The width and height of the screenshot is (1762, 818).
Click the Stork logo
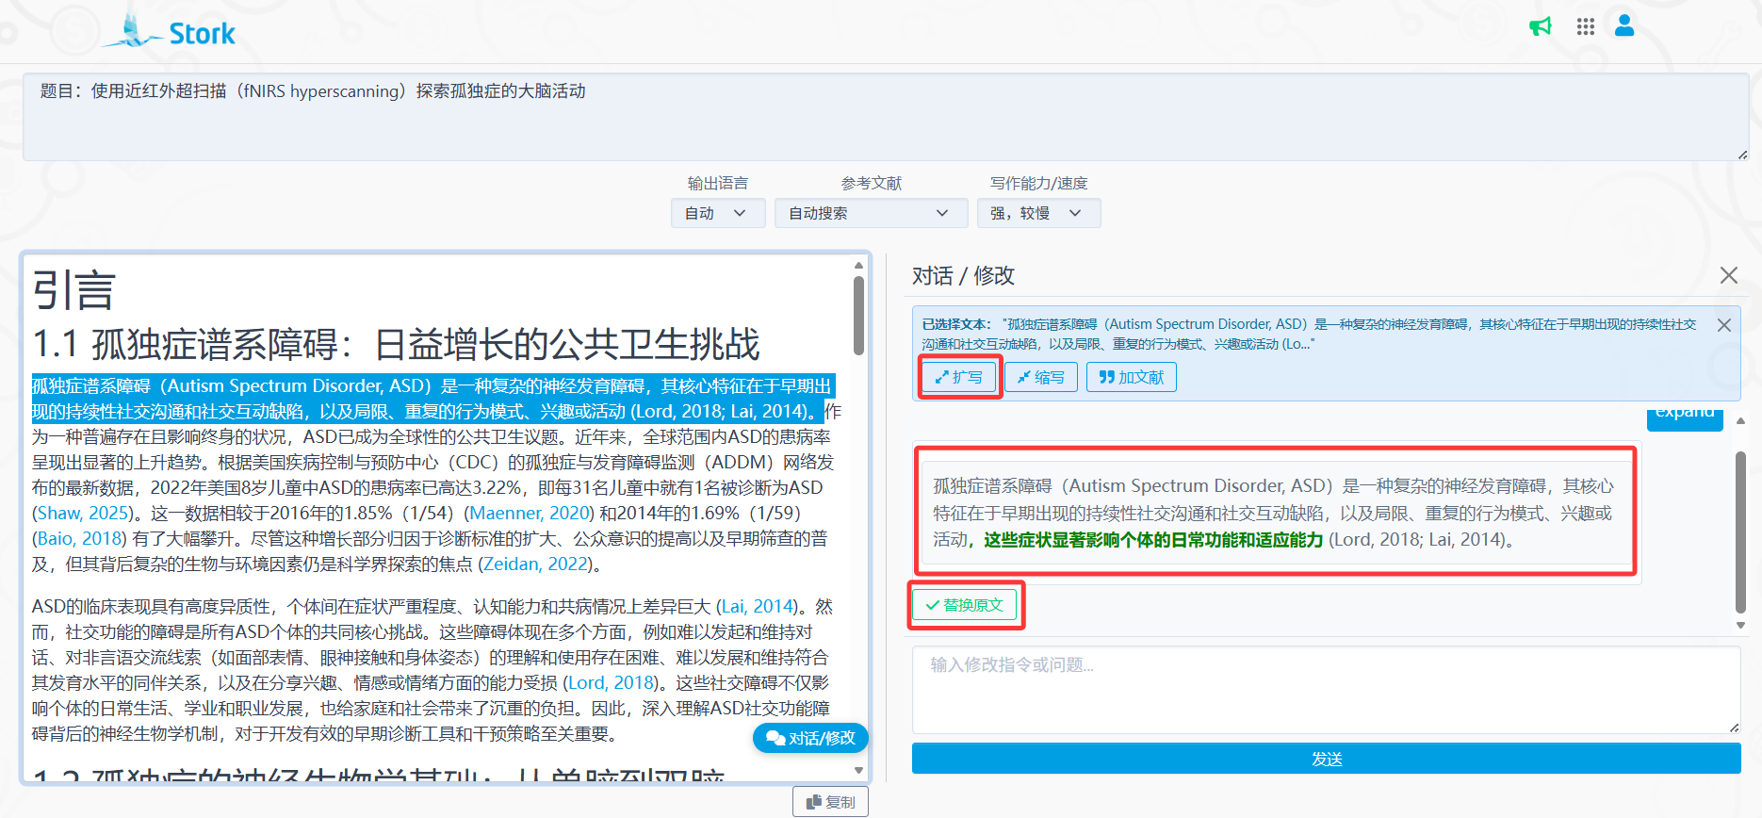(171, 33)
